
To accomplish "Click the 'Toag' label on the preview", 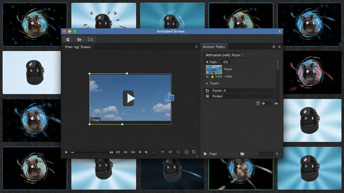I will (x=95, y=120).
